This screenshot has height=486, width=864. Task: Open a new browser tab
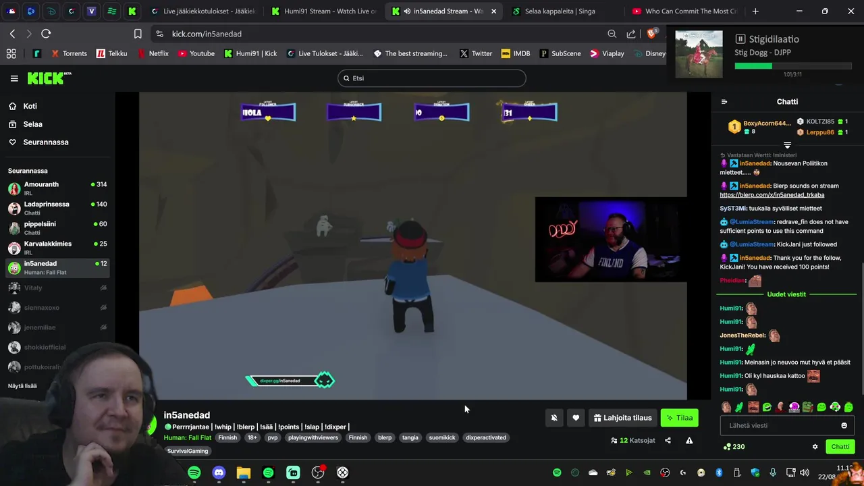point(755,11)
